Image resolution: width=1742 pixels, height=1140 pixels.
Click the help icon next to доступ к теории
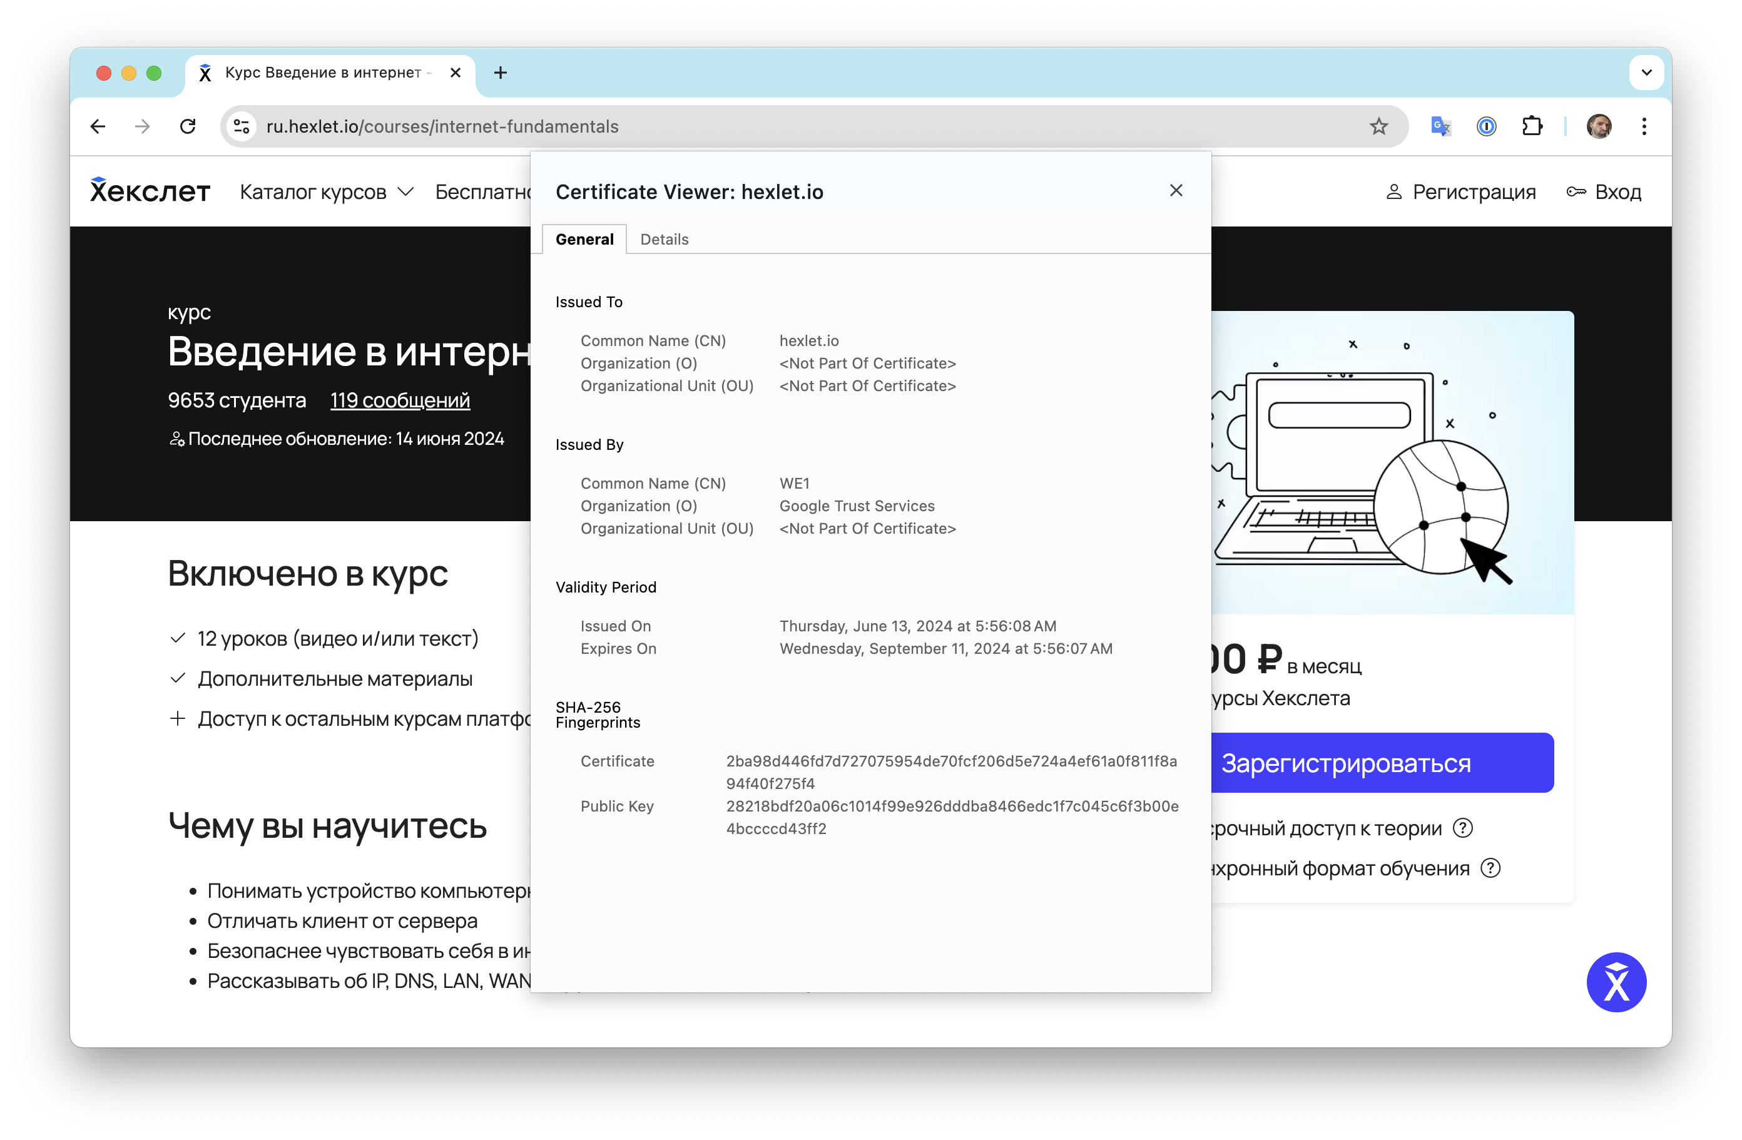pyautogui.click(x=1463, y=828)
